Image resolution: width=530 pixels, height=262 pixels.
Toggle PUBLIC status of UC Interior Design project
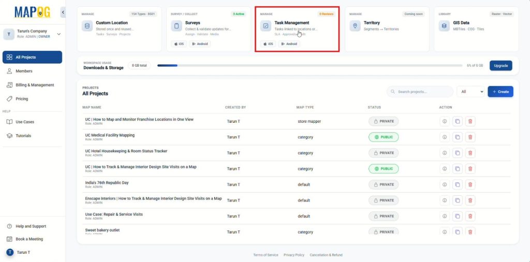point(384,169)
